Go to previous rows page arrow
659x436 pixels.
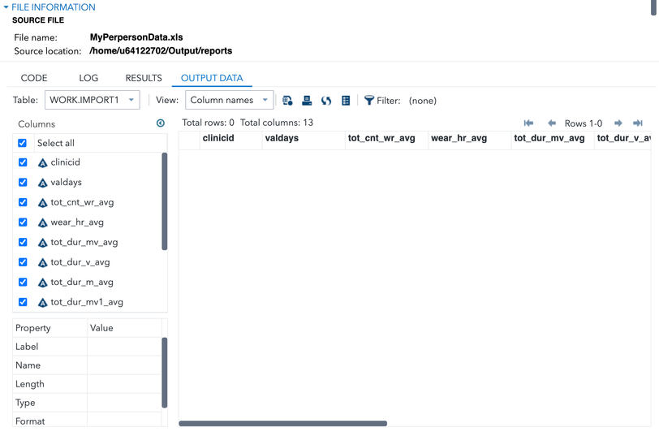click(x=552, y=123)
